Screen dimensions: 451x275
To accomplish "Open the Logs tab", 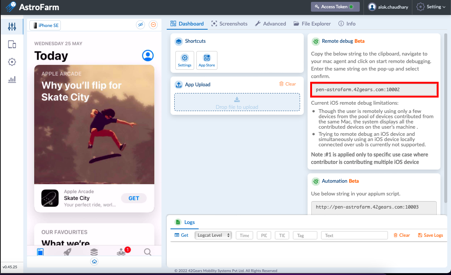I will (186, 222).
